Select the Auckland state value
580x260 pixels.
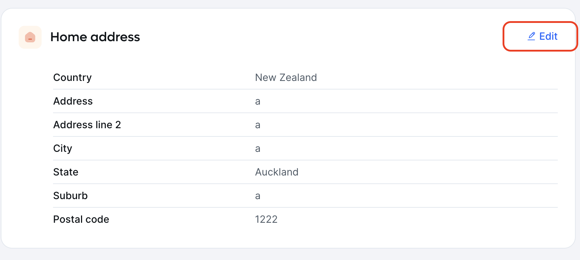277,172
